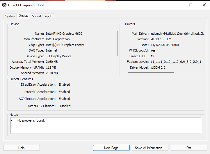Click DirectDraw Acceleration Enabled status

[x=64, y=85]
